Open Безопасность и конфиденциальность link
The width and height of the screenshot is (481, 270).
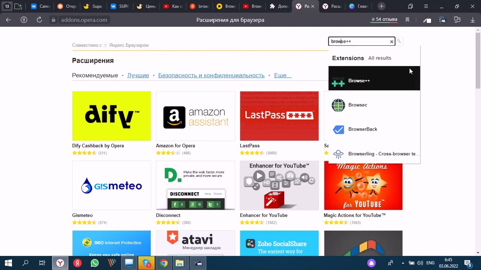coord(211,75)
